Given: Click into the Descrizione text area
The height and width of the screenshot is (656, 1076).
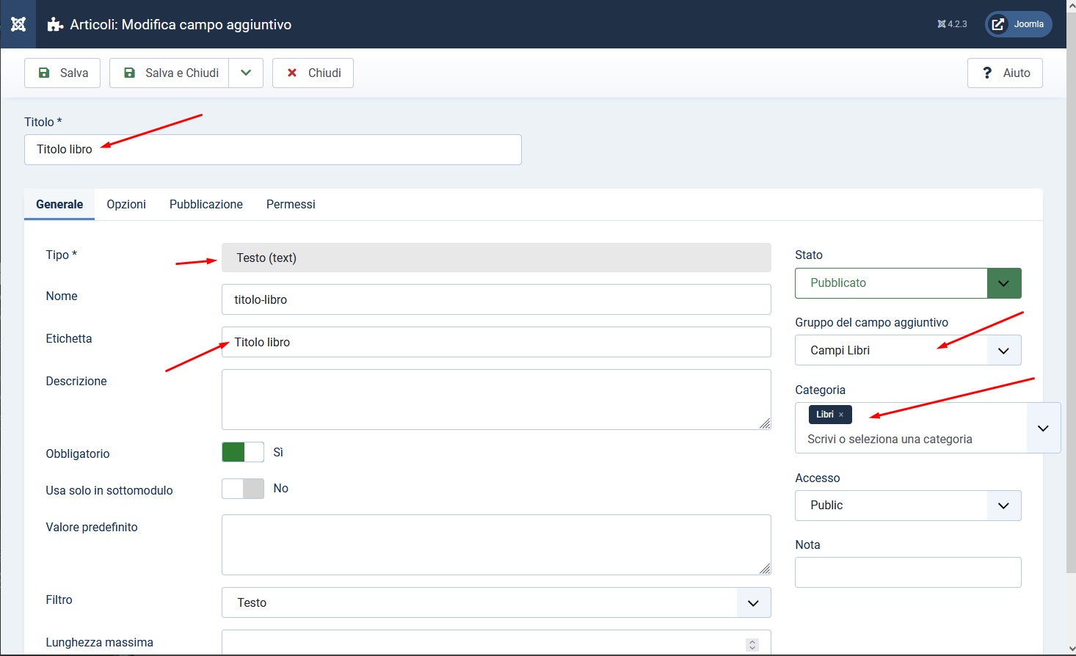Looking at the screenshot, I should pos(495,399).
